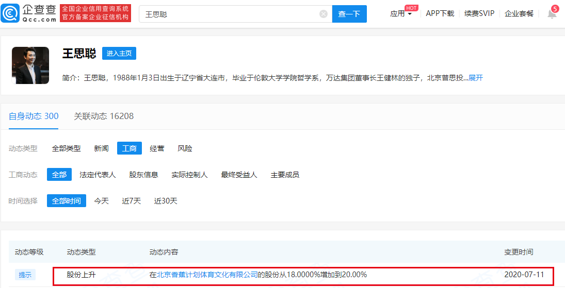
Task: Select the 风险 dynamic type filter
Action: tap(185, 148)
